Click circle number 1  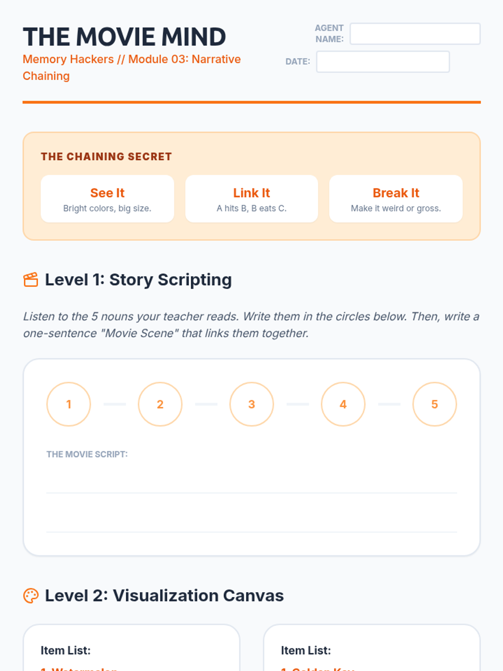point(69,404)
